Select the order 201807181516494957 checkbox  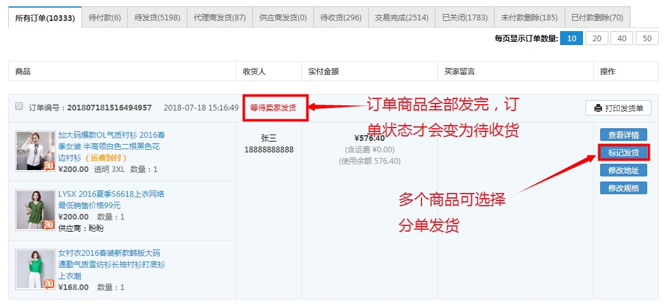tap(19, 107)
